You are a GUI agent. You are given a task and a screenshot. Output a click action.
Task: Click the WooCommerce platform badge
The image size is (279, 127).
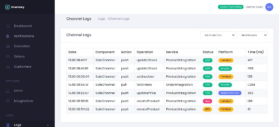pyautogui.click(x=230, y=93)
